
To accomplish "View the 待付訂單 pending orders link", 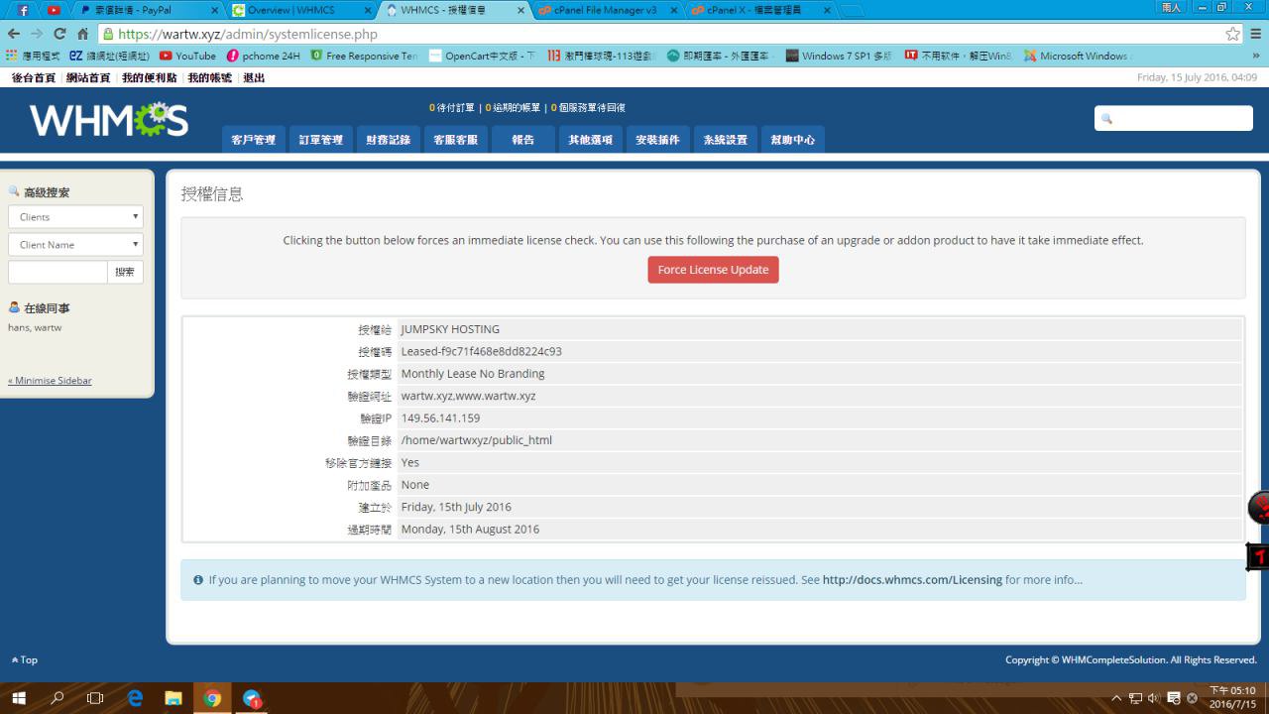I will point(452,108).
